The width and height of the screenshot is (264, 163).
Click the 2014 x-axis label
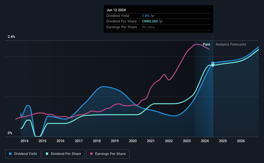pyautogui.click(x=24, y=141)
